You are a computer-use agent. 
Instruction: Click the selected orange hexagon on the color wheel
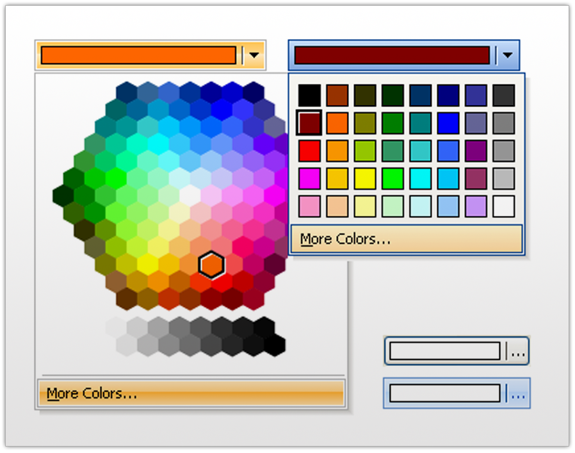211,264
